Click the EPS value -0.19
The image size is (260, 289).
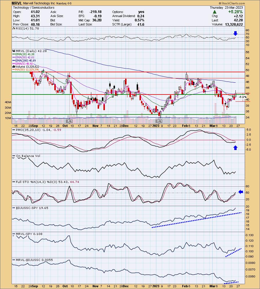97,16
